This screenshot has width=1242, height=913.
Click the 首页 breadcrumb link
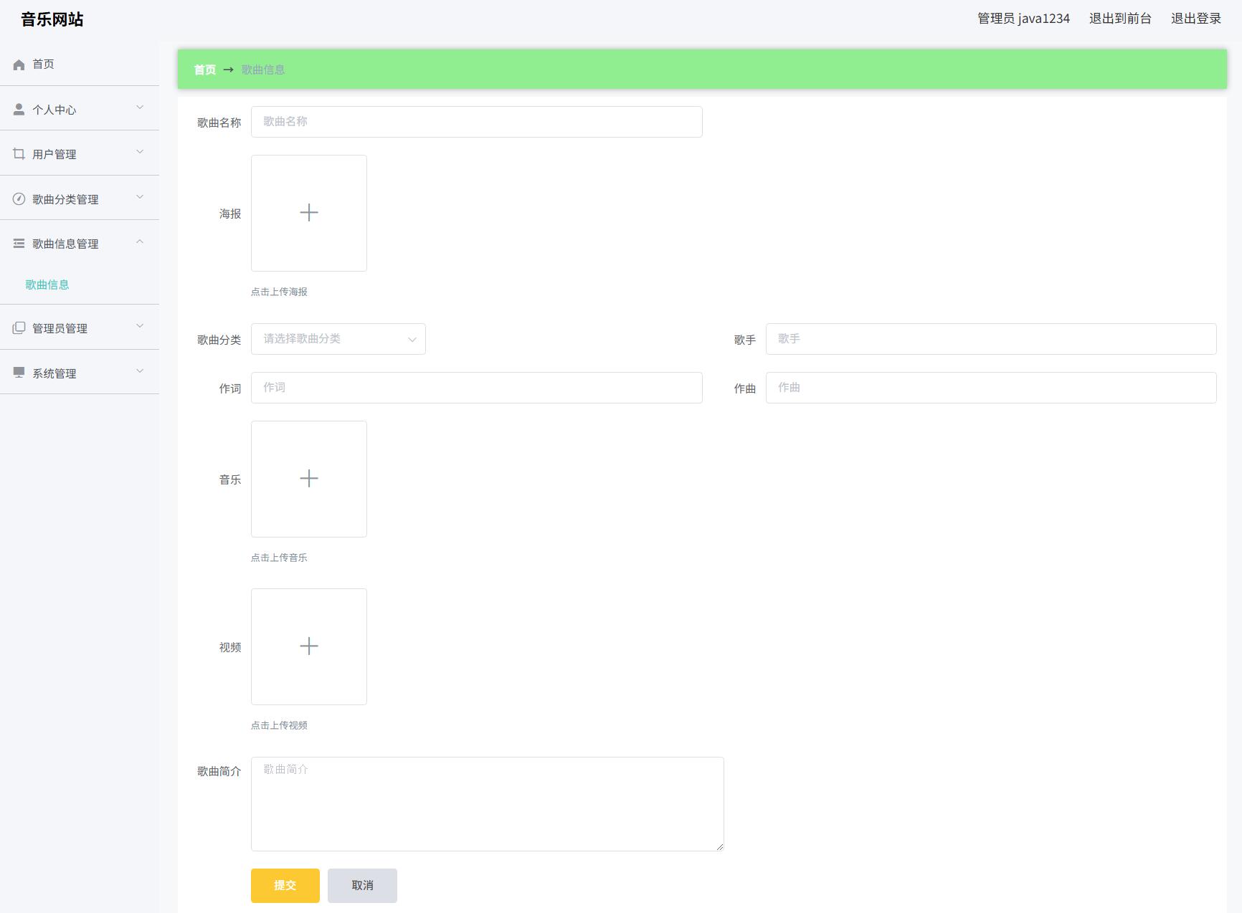tap(204, 70)
